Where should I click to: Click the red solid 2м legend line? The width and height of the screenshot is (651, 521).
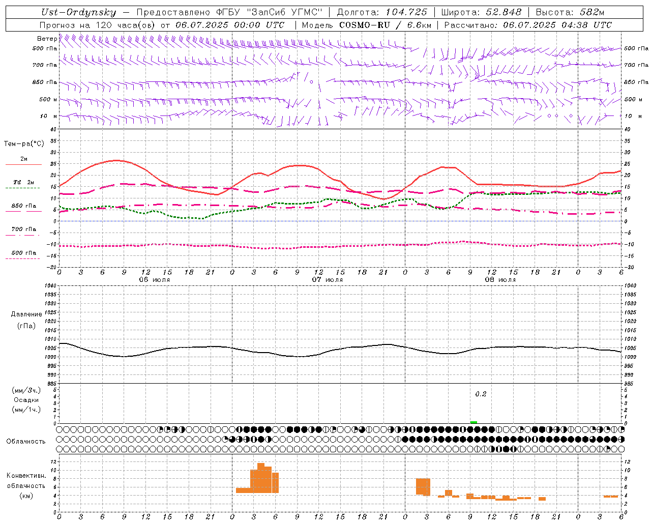(23, 164)
